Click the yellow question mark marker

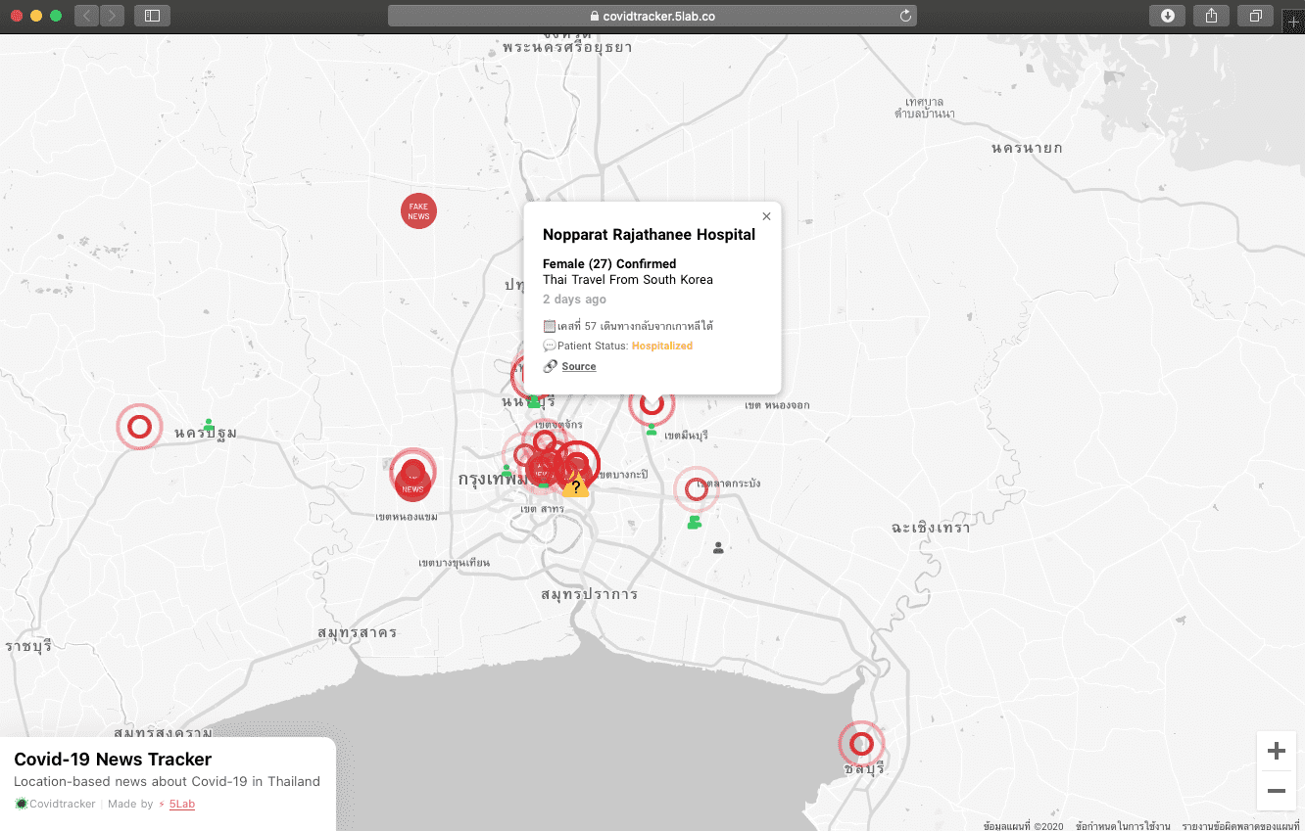click(x=576, y=485)
